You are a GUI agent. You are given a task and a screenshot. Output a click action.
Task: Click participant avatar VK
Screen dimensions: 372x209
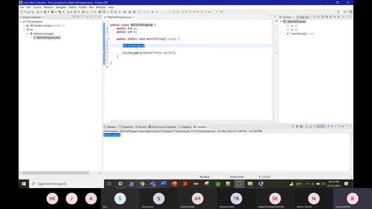(x=52, y=199)
